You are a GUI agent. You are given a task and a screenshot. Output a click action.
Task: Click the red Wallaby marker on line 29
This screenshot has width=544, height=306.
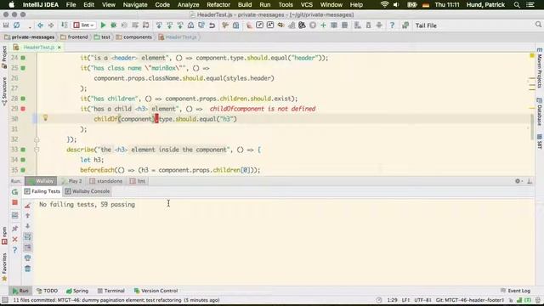pyautogui.click(x=23, y=109)
